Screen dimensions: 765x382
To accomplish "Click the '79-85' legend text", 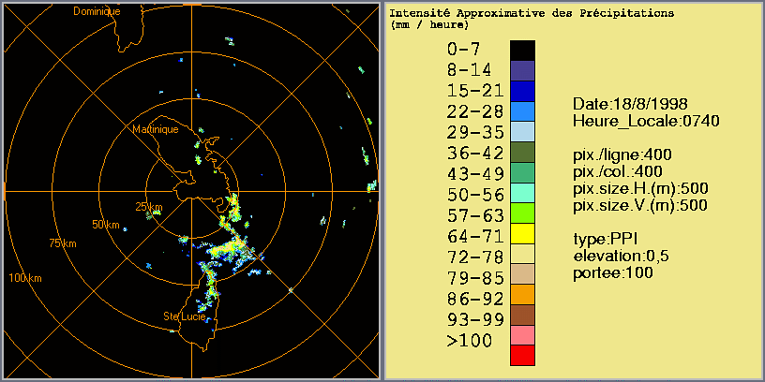I will coord(474,278).
